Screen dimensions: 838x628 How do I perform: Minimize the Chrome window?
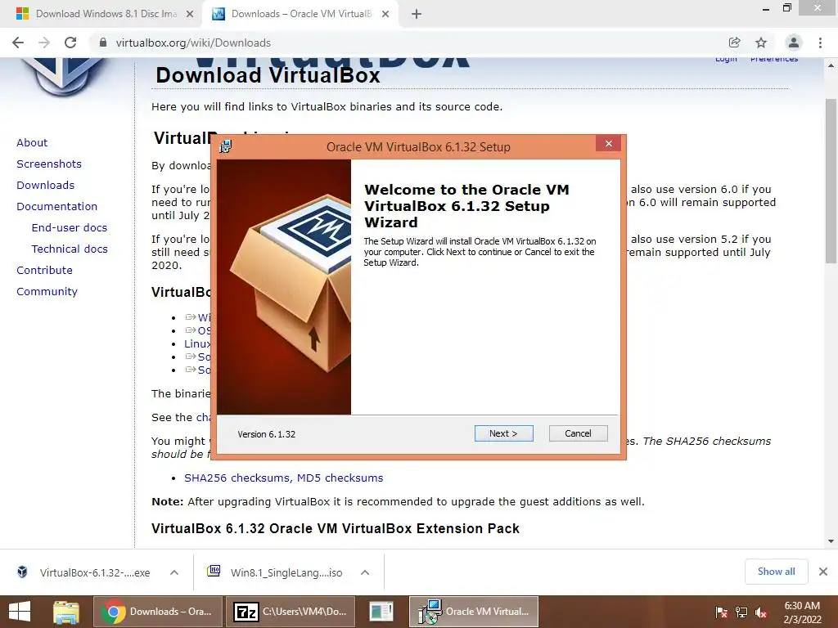point(766,9)
